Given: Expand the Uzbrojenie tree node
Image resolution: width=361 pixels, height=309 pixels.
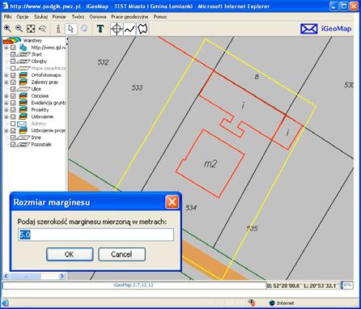Looking at the screenshot, I should pos(6,116).
